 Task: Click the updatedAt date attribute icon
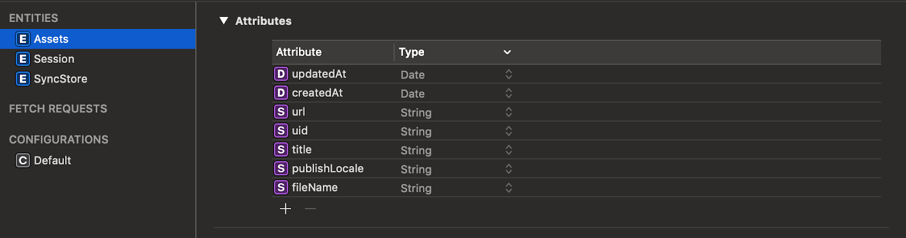[281, 74]
